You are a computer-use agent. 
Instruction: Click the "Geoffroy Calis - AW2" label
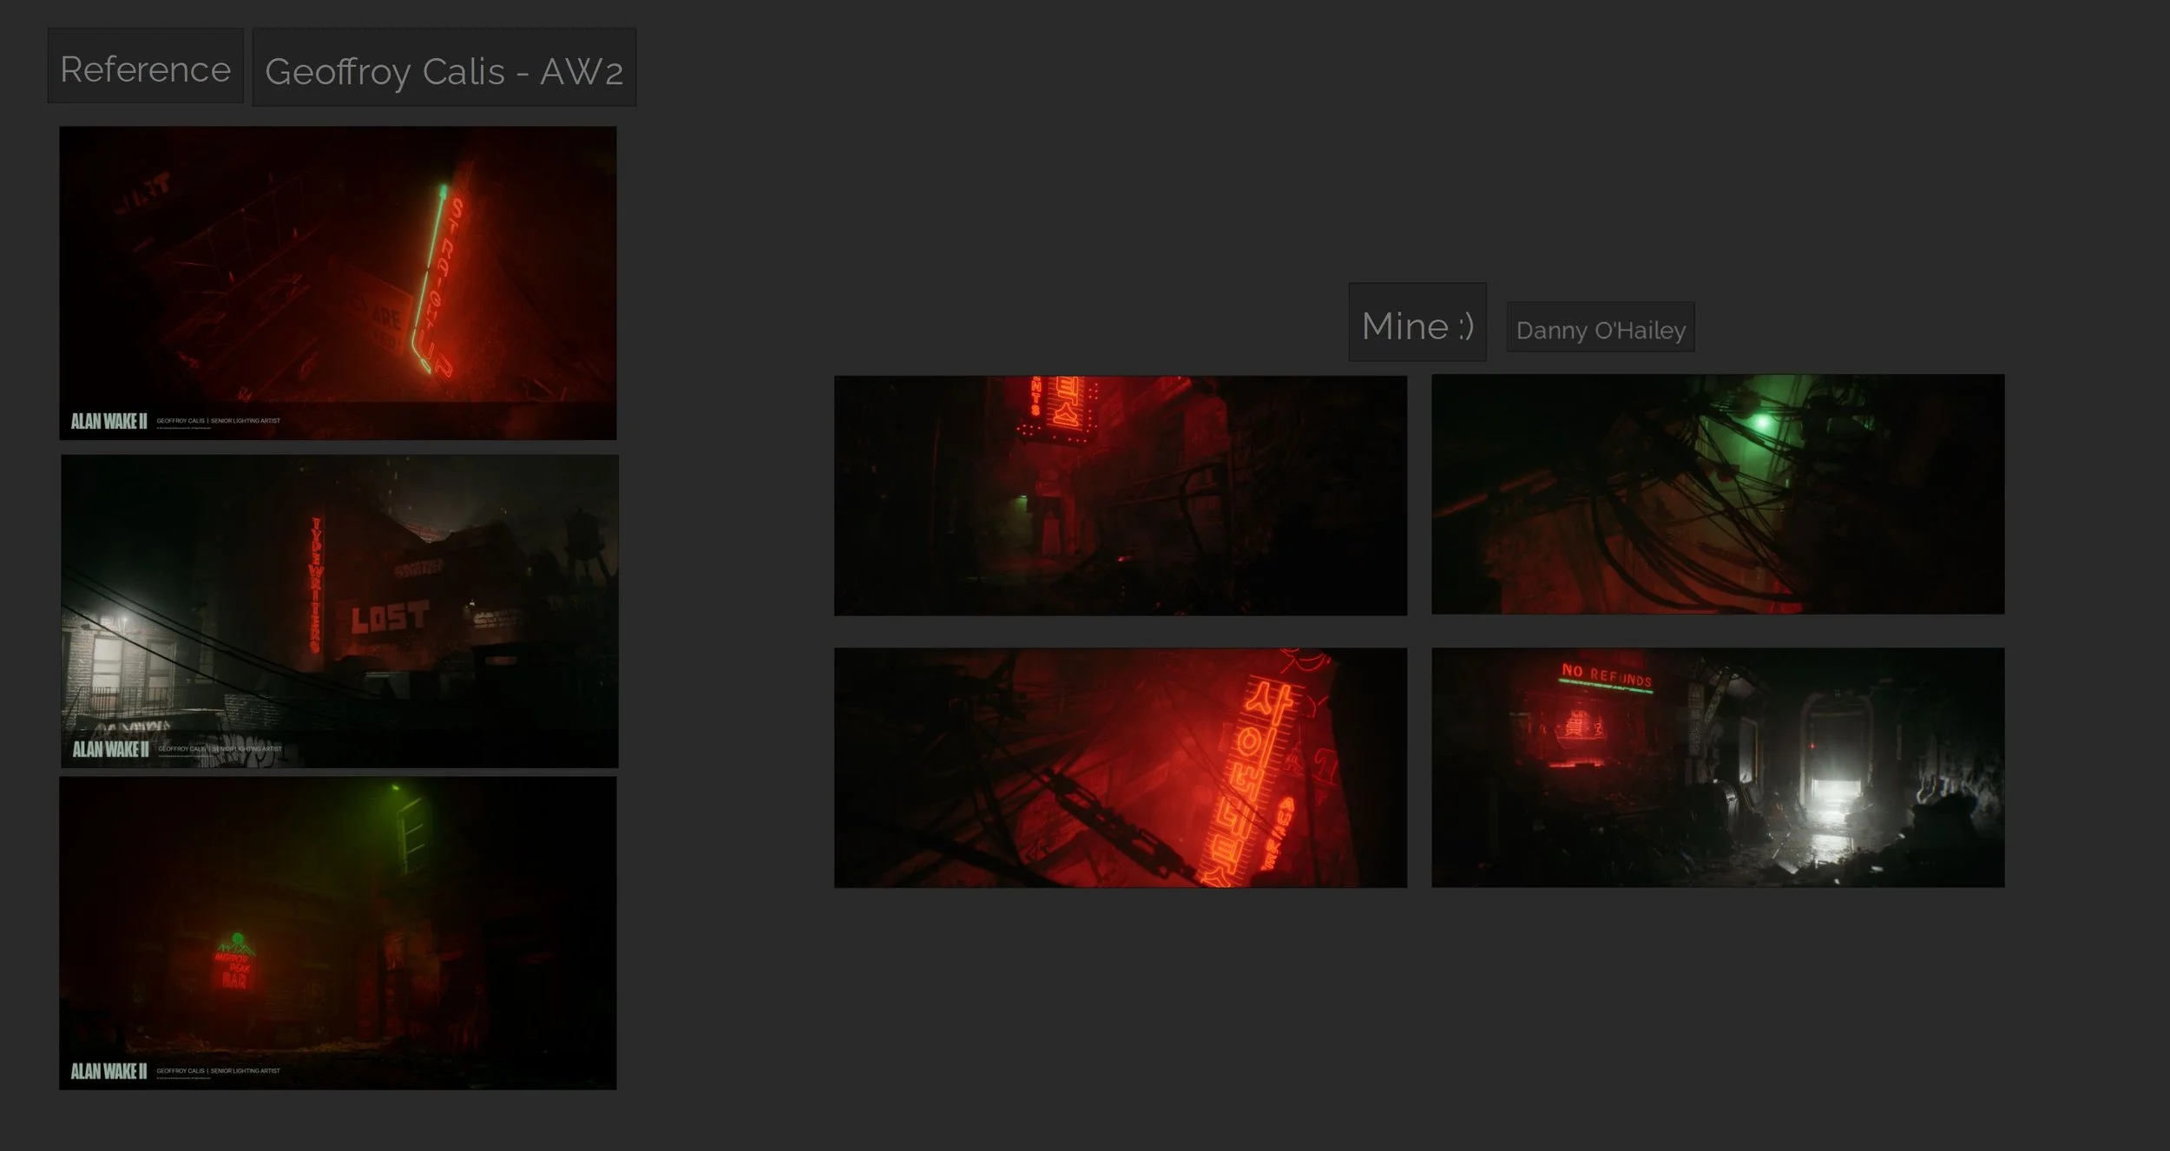[x=444, y=68]
